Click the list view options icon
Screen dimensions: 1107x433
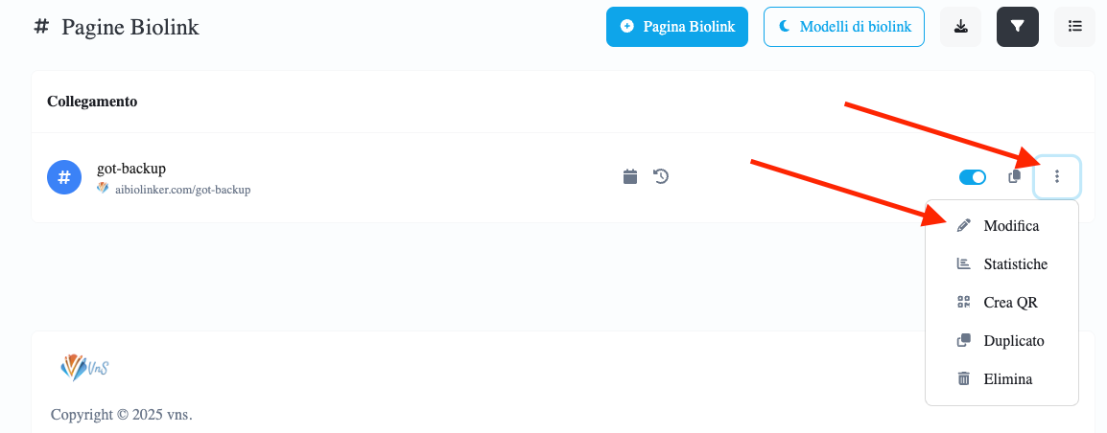1074,27
